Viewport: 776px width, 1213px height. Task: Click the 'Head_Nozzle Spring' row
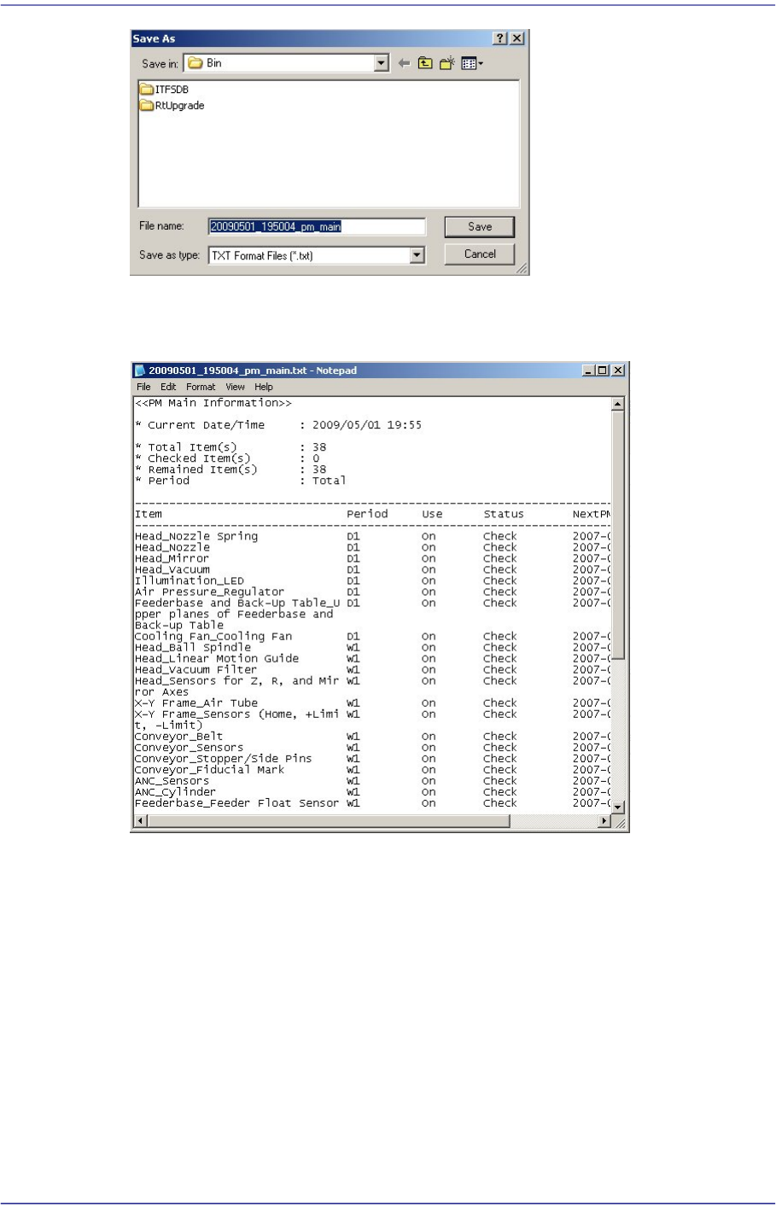372,536
